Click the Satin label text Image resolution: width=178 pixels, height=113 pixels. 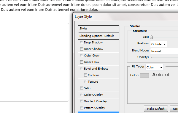[87, 88]
